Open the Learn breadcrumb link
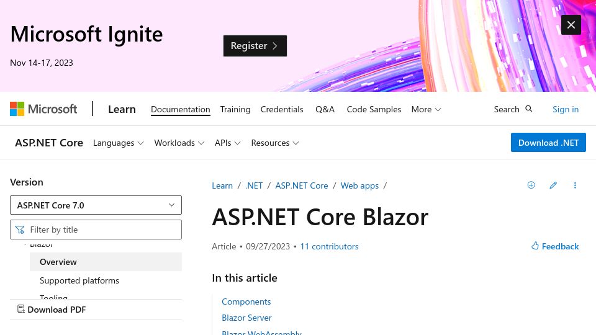The height and width of the screenshot is (335, 596). (x=222, y=185)
